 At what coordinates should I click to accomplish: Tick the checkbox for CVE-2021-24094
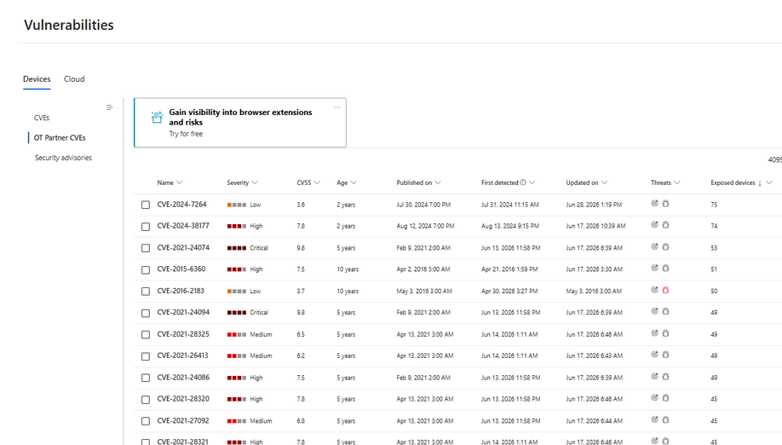coord(146,314)
